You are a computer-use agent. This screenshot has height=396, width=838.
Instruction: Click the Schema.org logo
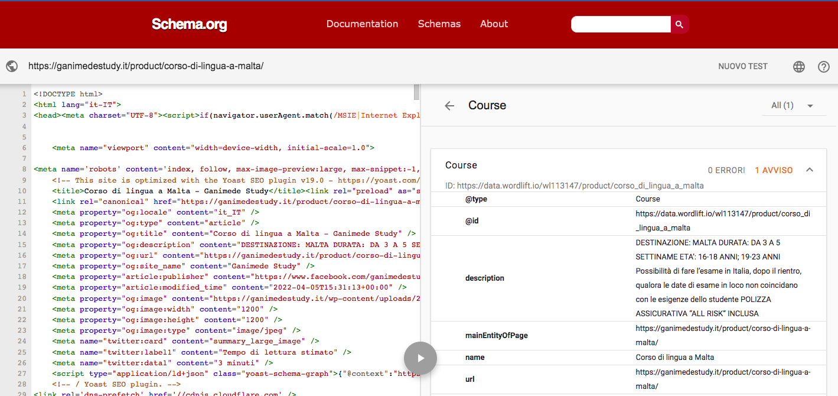pos(189,24)
